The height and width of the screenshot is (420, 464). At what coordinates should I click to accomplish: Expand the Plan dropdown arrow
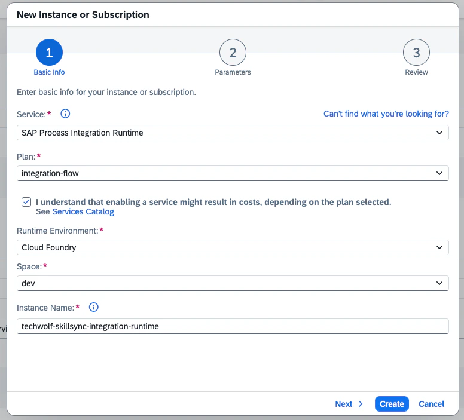tap(439, 173)
